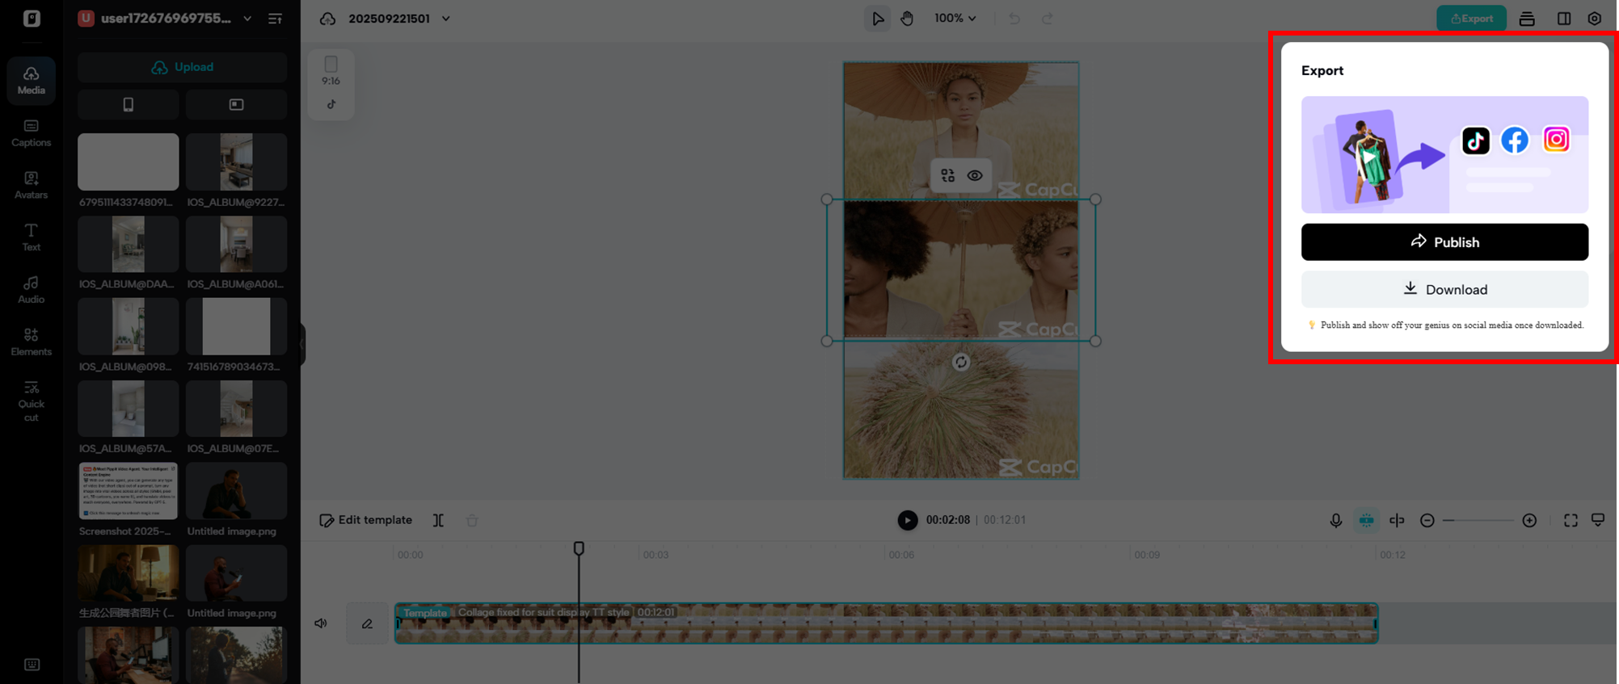
Task: Collapse the media panel with side handle
Action: pos(302,344)
